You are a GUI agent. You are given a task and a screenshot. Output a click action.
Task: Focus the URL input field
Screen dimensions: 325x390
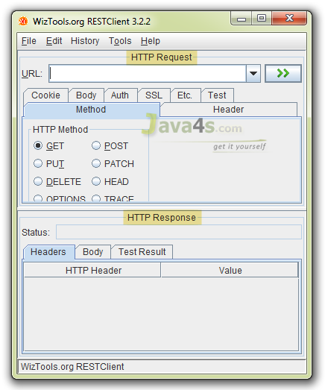(148, 74)
